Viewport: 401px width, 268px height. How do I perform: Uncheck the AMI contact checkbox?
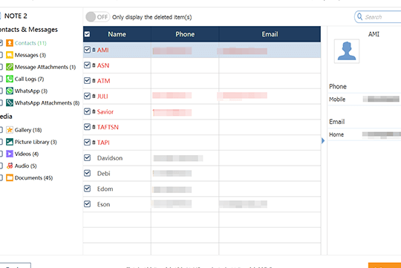87,50
